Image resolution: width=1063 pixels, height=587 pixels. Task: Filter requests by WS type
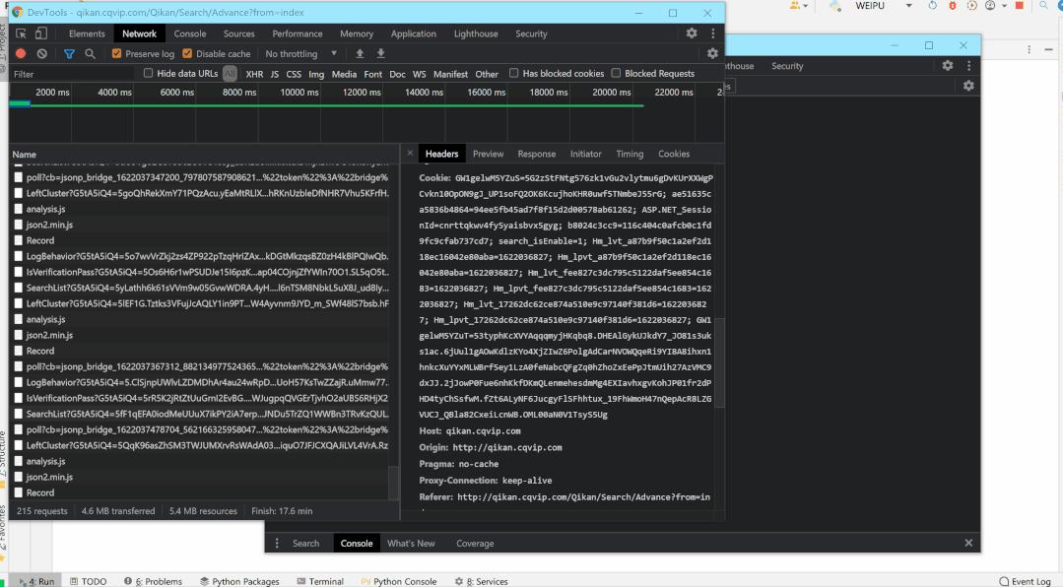coord(420,74)
